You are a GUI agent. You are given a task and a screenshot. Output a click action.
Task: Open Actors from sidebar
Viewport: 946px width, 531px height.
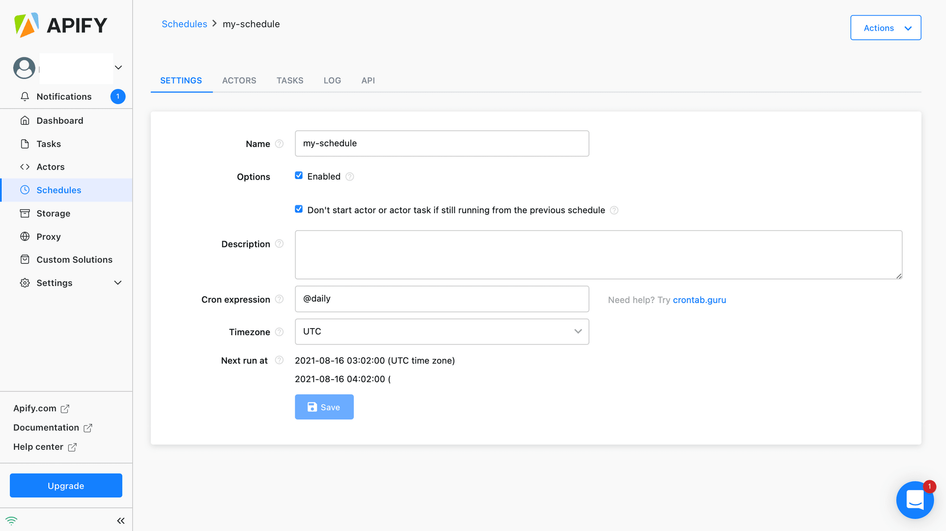click(x=66, y=167)
